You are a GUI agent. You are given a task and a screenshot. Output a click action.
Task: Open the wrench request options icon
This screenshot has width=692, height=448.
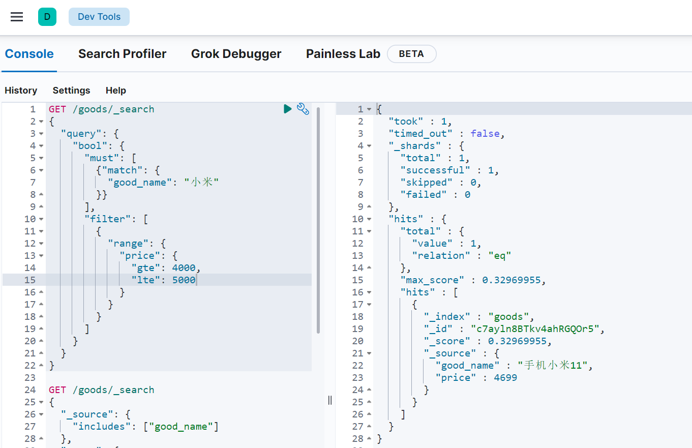(303, 109)
